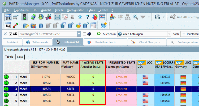Click the DIN 962 standards icon

pos(72,17)
